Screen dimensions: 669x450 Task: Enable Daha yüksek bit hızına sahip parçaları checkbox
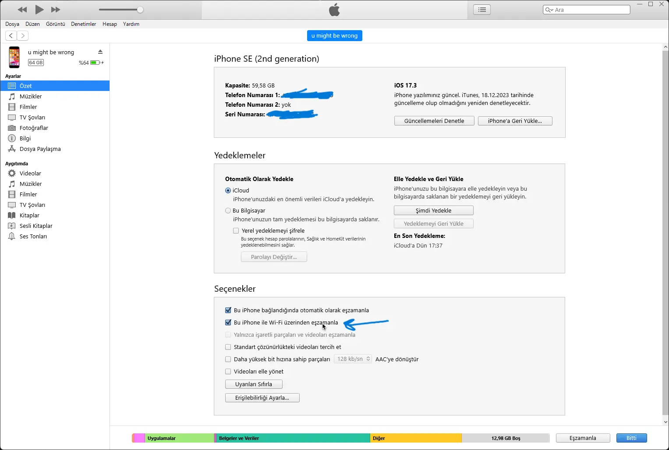point(228,359)
